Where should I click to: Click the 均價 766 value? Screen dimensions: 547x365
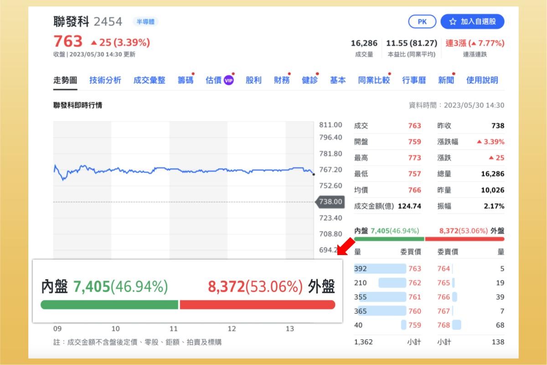pos(415,190)
